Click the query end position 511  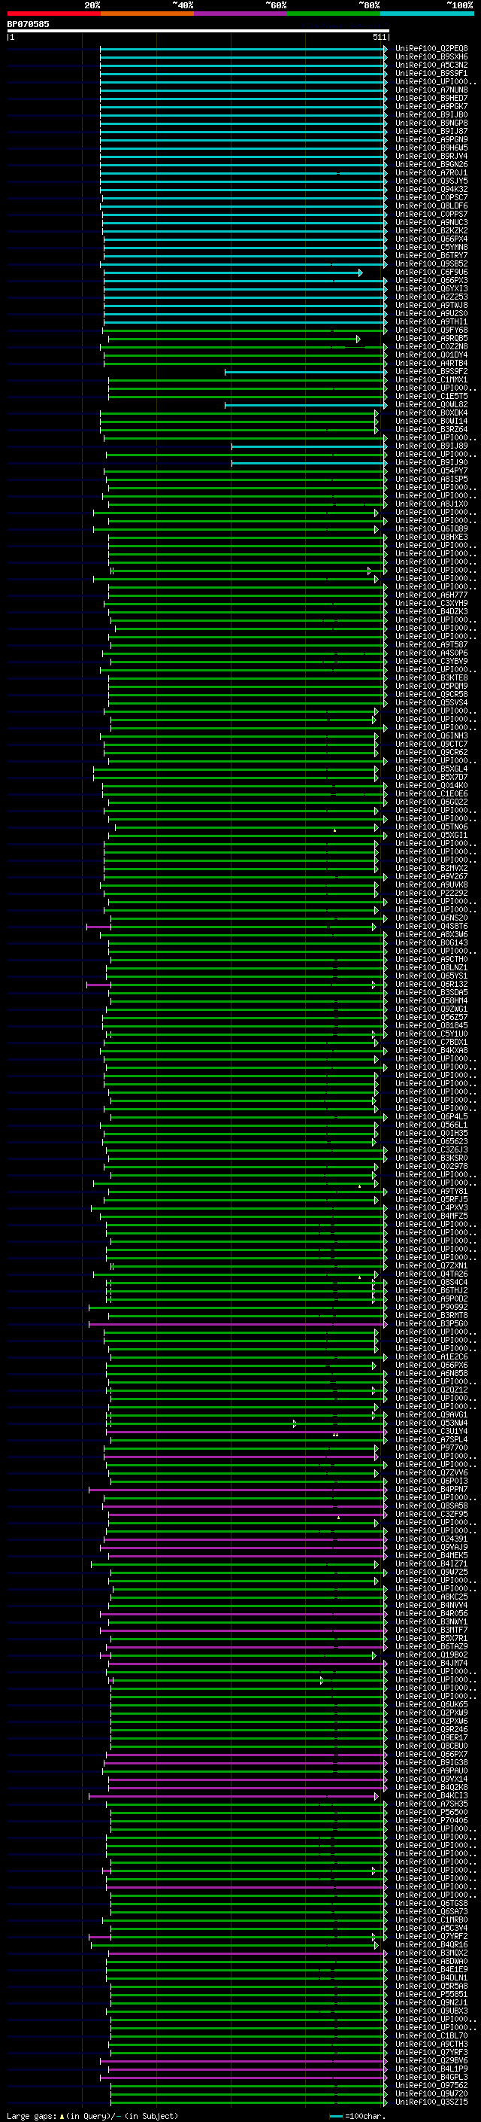click(x=379, y=37)
